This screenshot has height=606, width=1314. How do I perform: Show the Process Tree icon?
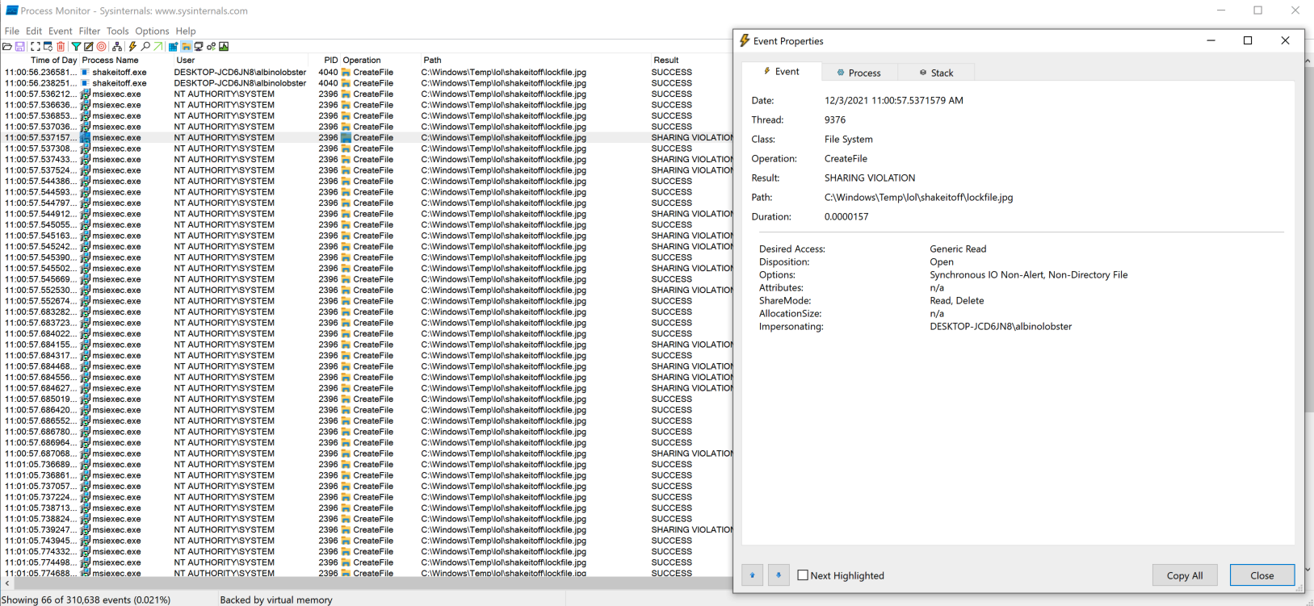point(117,46)
